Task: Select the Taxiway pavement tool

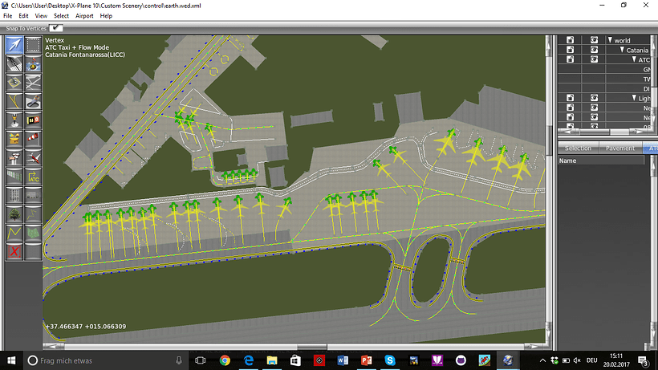Action: click(33, 82)
